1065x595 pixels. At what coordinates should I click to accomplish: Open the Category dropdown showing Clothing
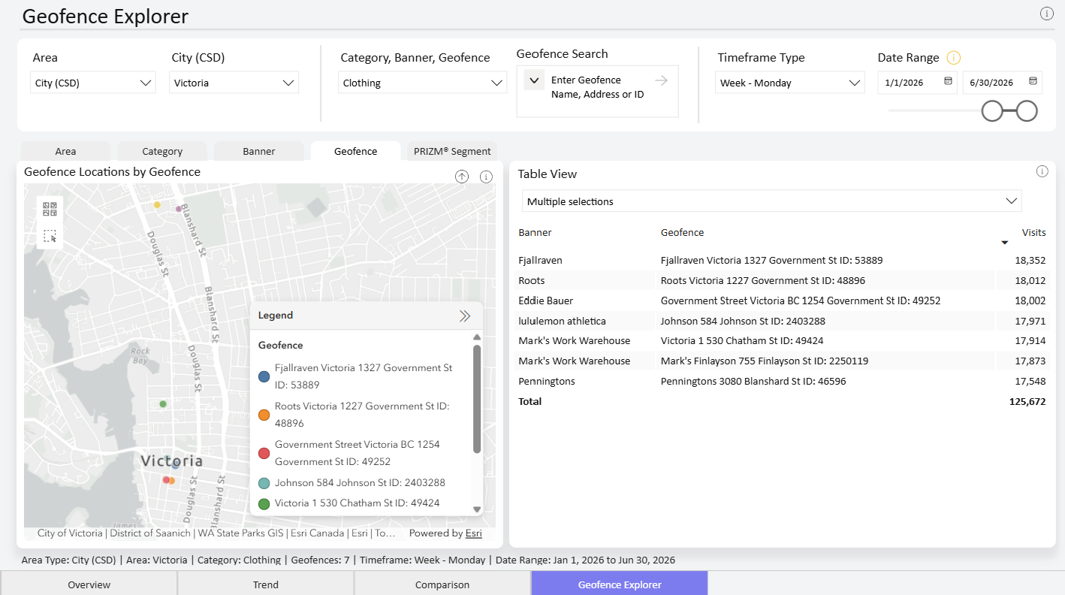(423, 83)
